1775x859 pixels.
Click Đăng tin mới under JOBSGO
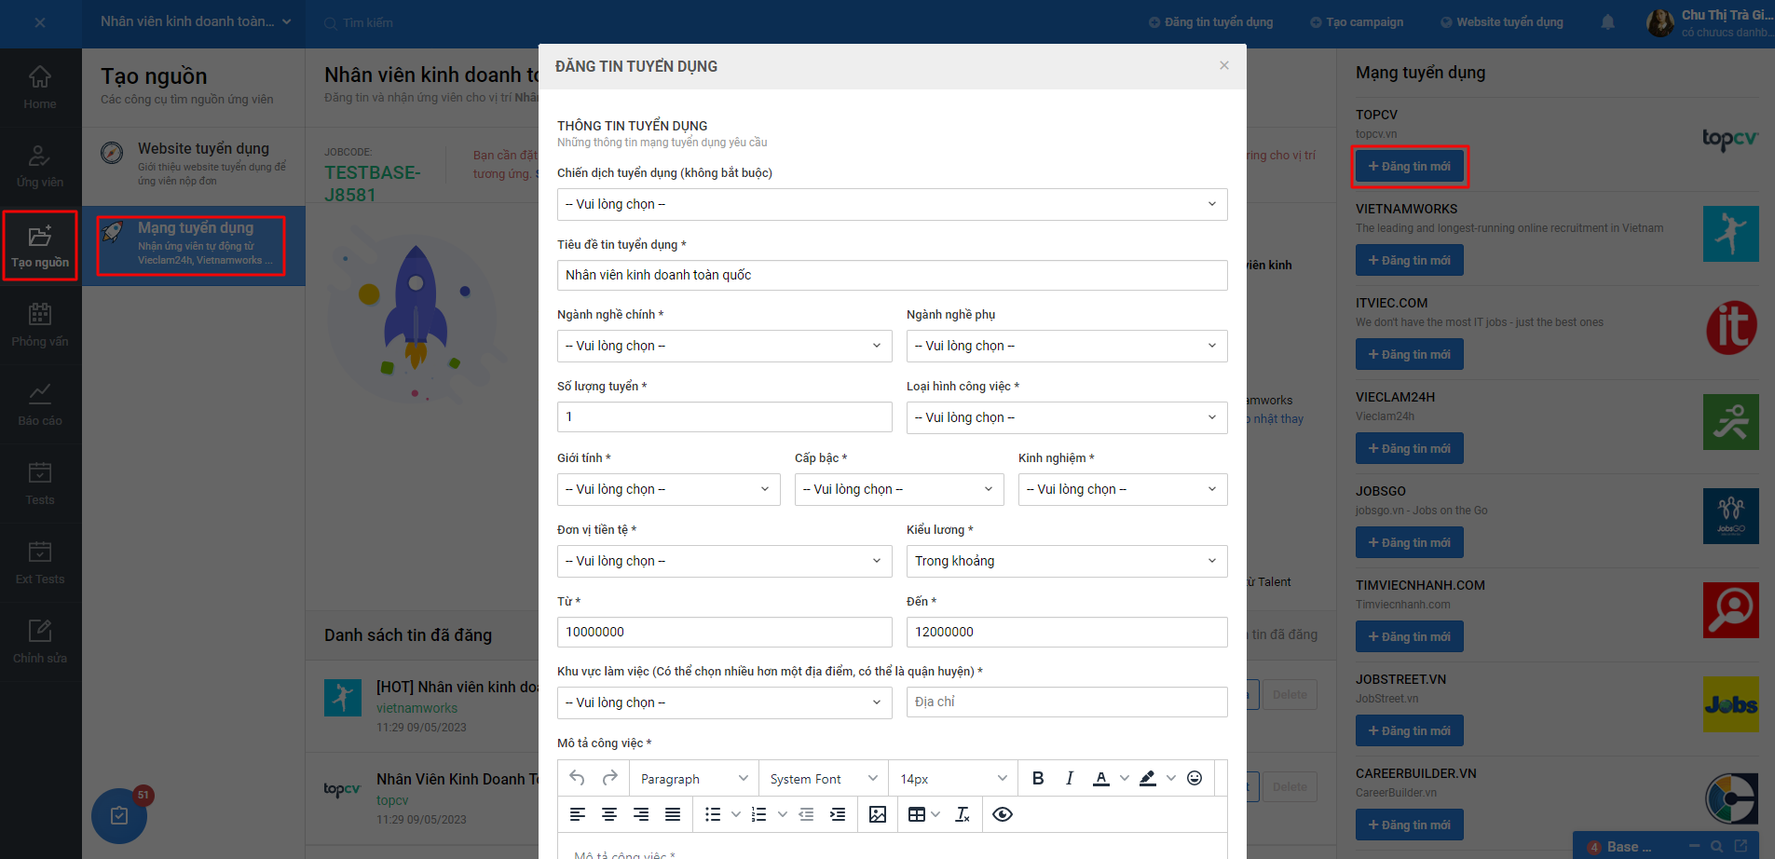1410,542
